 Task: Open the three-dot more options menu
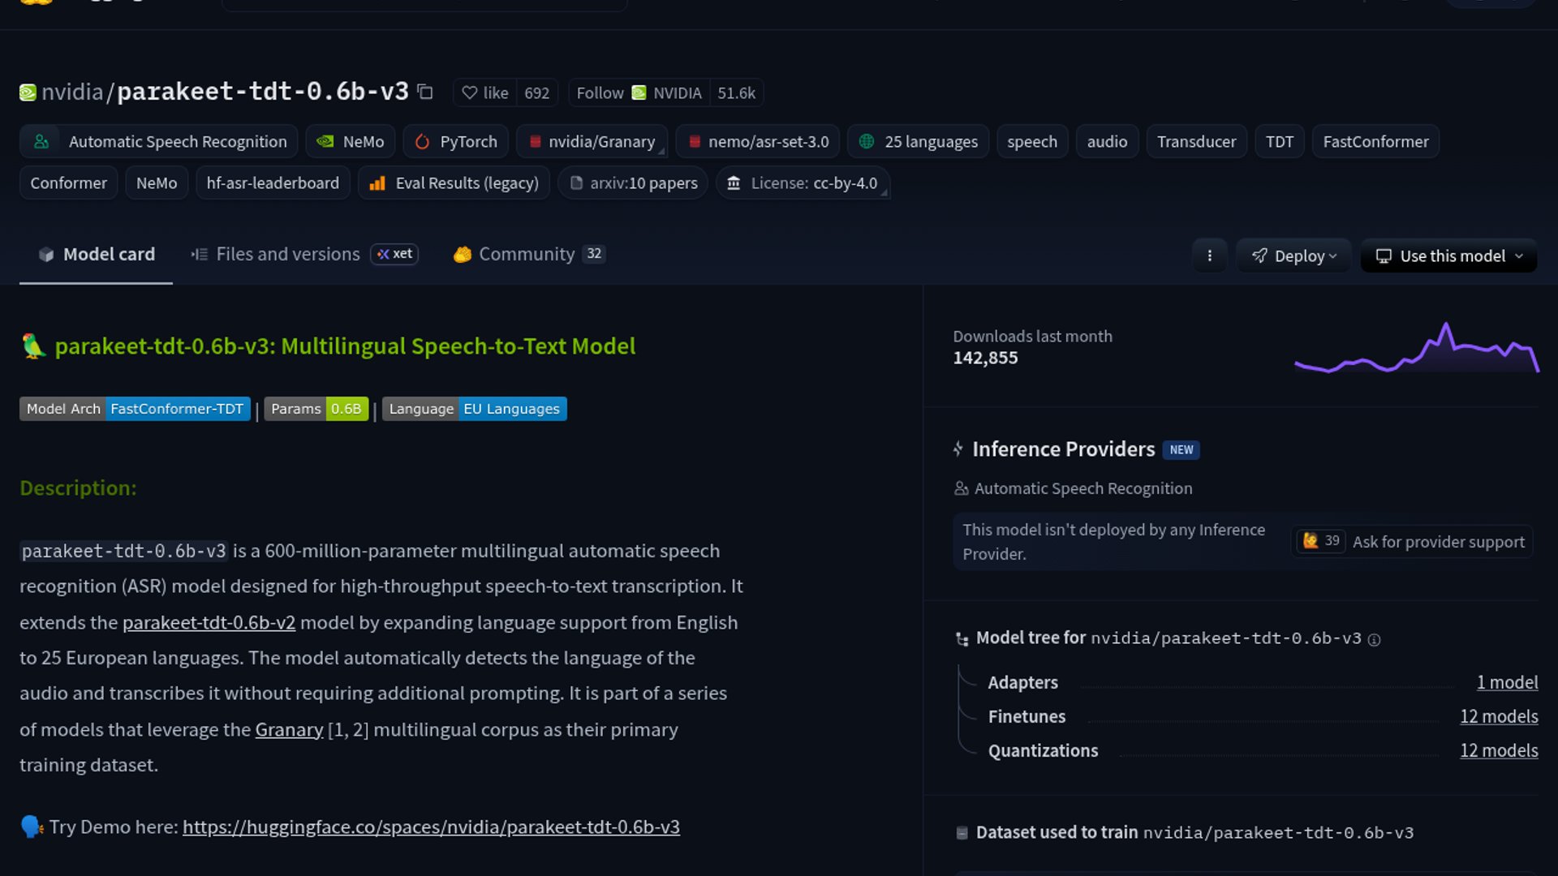point(1209,256)
